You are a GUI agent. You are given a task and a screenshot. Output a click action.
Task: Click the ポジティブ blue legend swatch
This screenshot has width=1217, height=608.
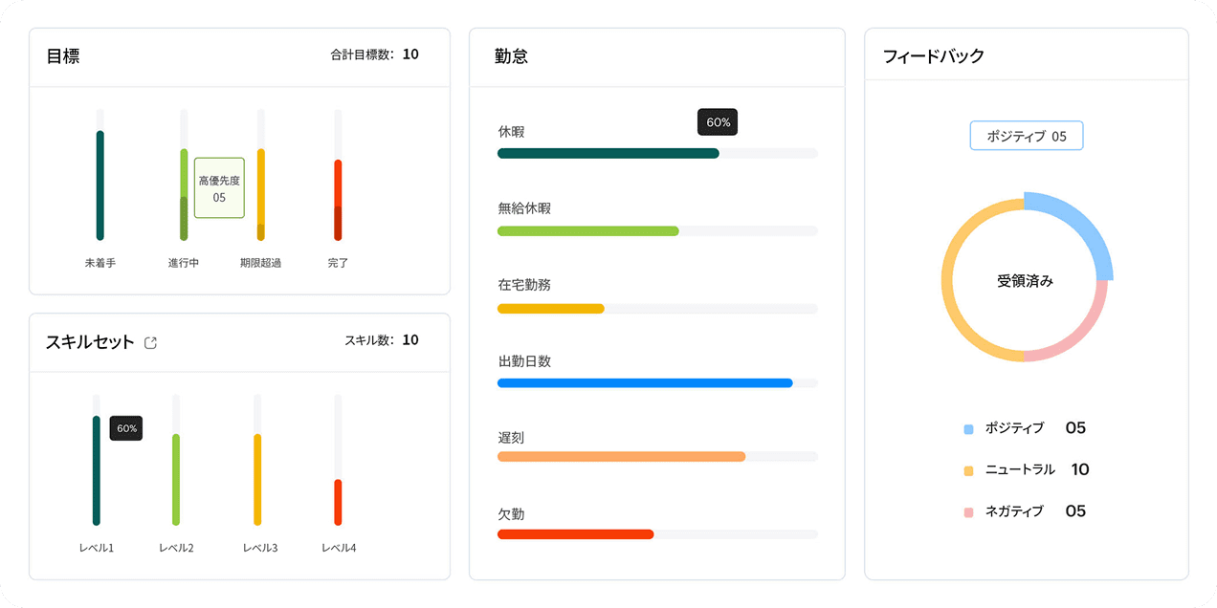[x=968, y=429]
